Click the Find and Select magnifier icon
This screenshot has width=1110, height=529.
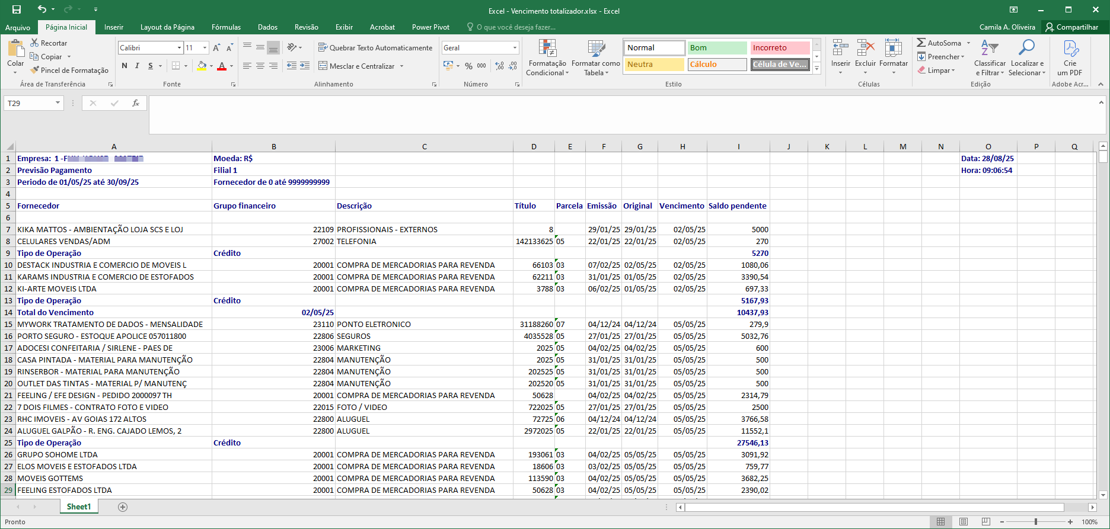(x=1026, y=49)
